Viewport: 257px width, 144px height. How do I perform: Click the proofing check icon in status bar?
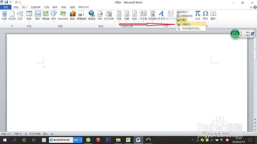click(x=25, y=134)
